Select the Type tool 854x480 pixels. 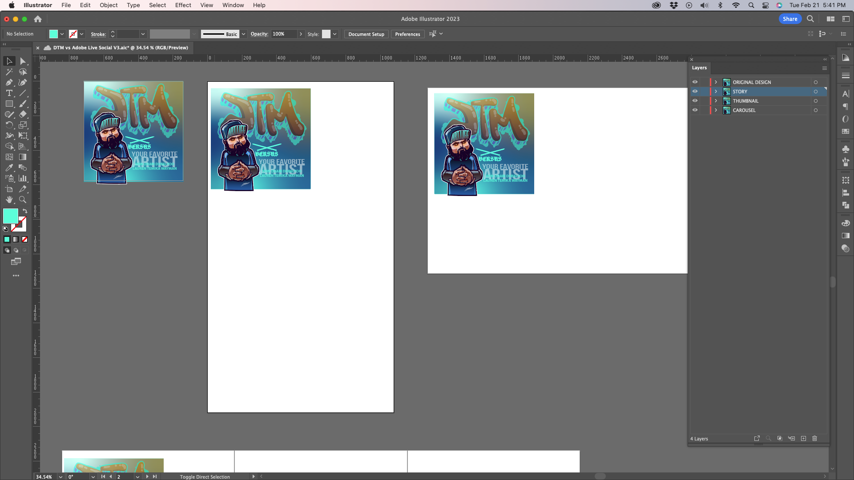(9, 93)
